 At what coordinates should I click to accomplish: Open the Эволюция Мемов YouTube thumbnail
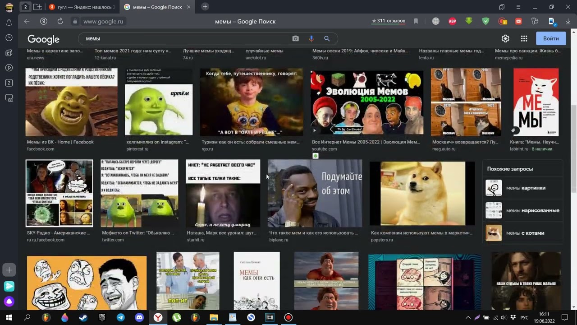[367, 102]
